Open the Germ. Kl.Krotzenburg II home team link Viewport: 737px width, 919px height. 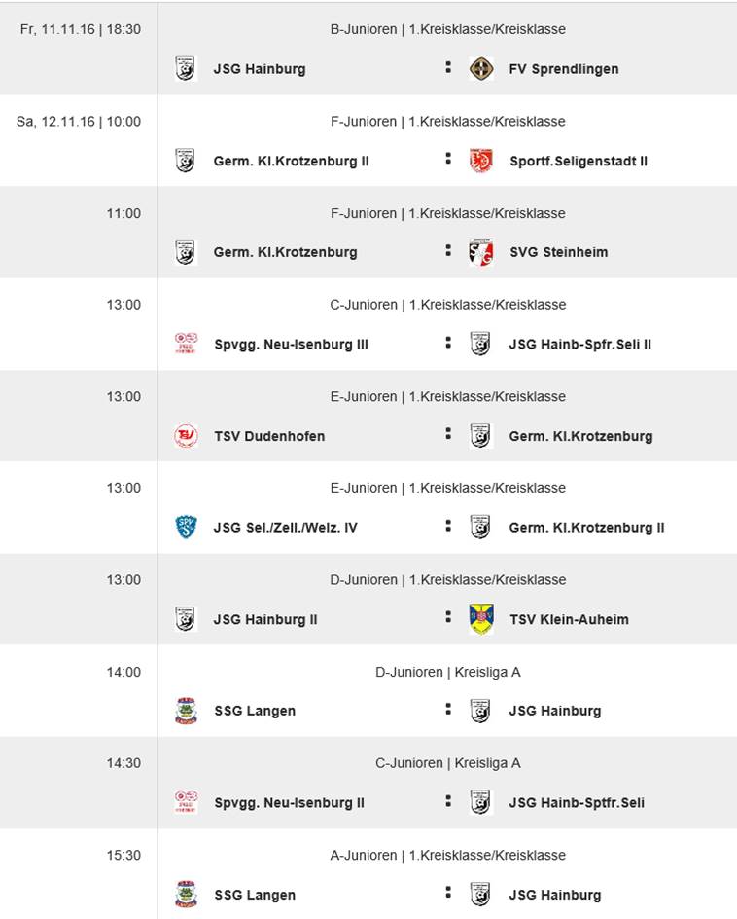291,161
